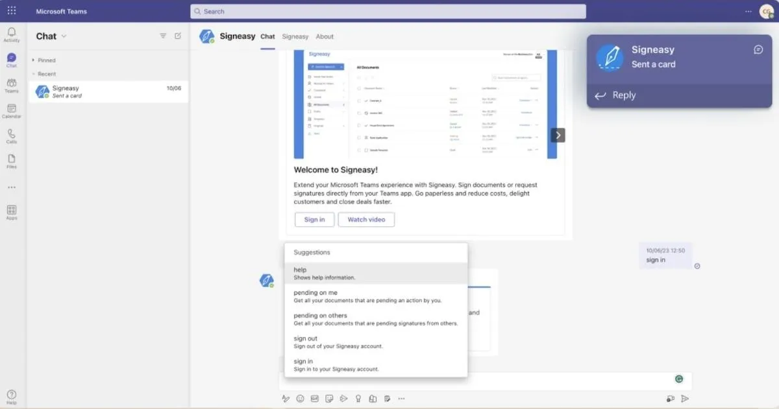Click the user profile avatar top right
779x409 pixels.
[767, 11]
